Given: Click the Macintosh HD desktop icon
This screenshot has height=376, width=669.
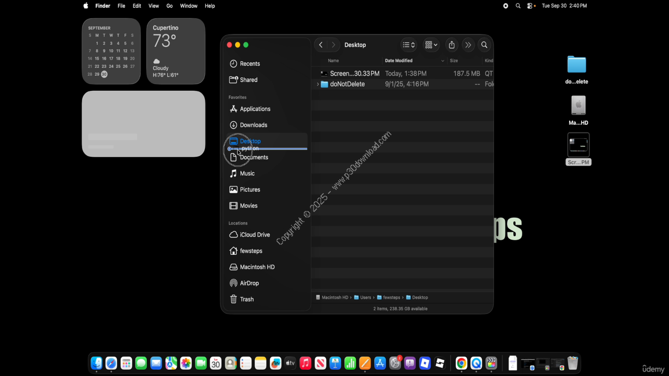Looking at the screenshot, I should coord(578,106).
